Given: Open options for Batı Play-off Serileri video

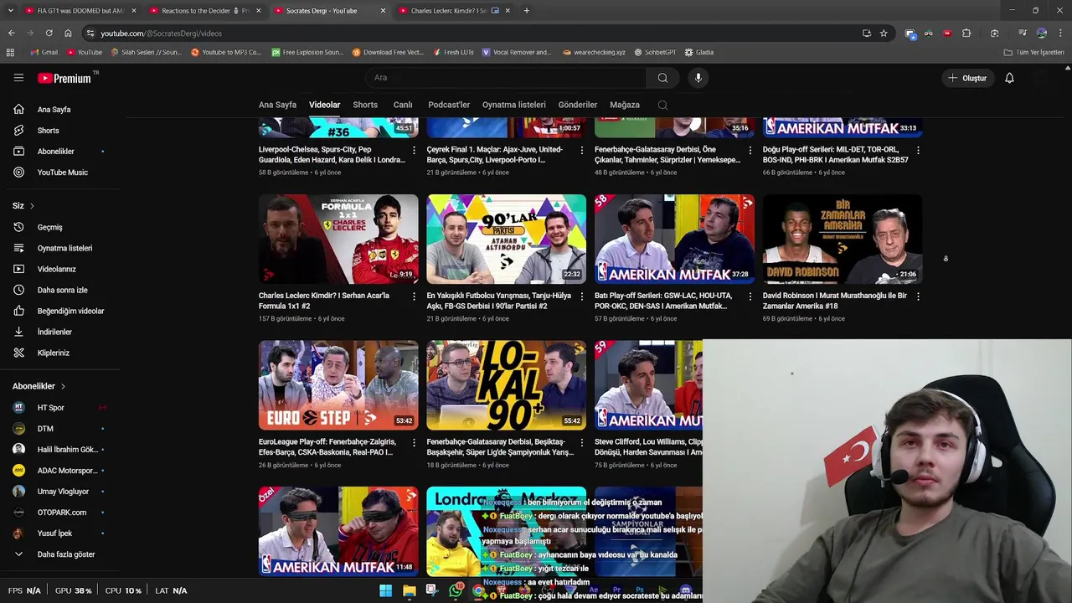Looking at the screenshot, I should coord(750,296).
